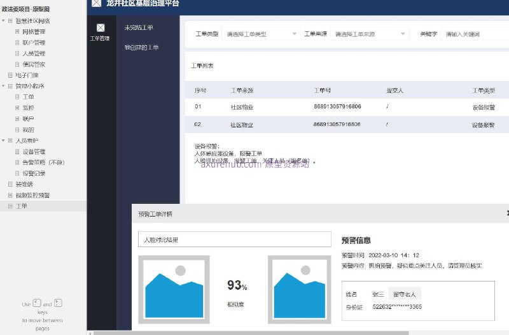Click alert time 2022-03-10 14:12

pyautogui.click(x=394, y=255)
